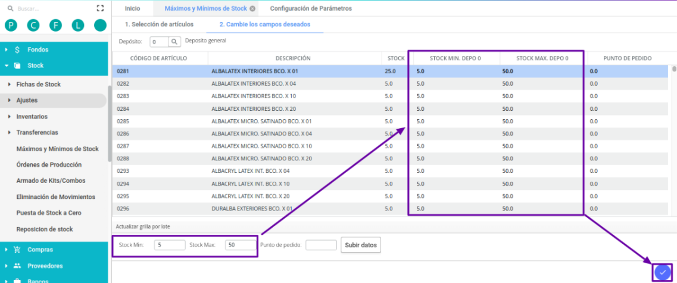
Task: Click the shopping cart icon for Compras
Action: (17, 249)
